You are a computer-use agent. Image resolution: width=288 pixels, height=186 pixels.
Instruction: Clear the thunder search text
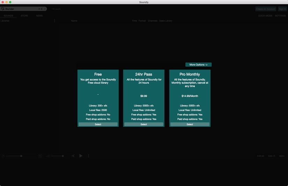click(39, 9)
